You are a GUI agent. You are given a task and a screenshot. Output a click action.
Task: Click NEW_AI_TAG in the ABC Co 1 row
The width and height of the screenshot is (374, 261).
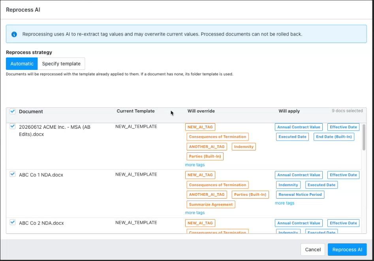(200, 175)
